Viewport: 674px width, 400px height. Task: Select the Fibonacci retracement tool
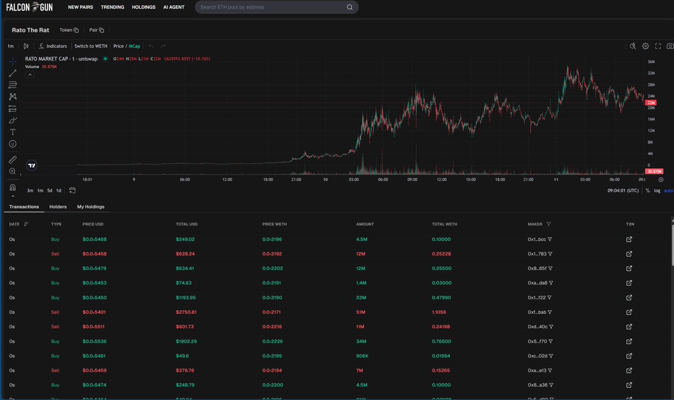(x=12, y=85)
